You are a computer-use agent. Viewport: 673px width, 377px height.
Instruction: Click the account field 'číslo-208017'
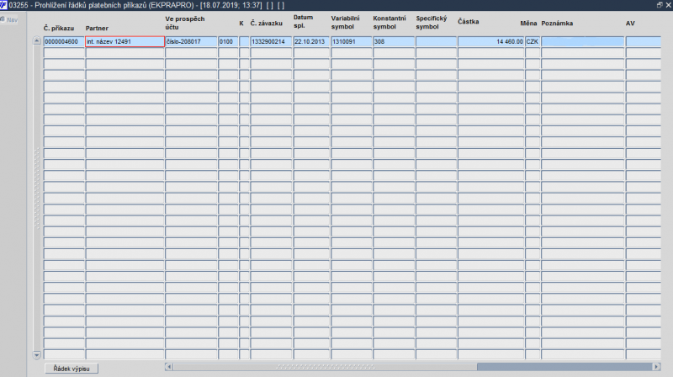[x=191, y=41]
